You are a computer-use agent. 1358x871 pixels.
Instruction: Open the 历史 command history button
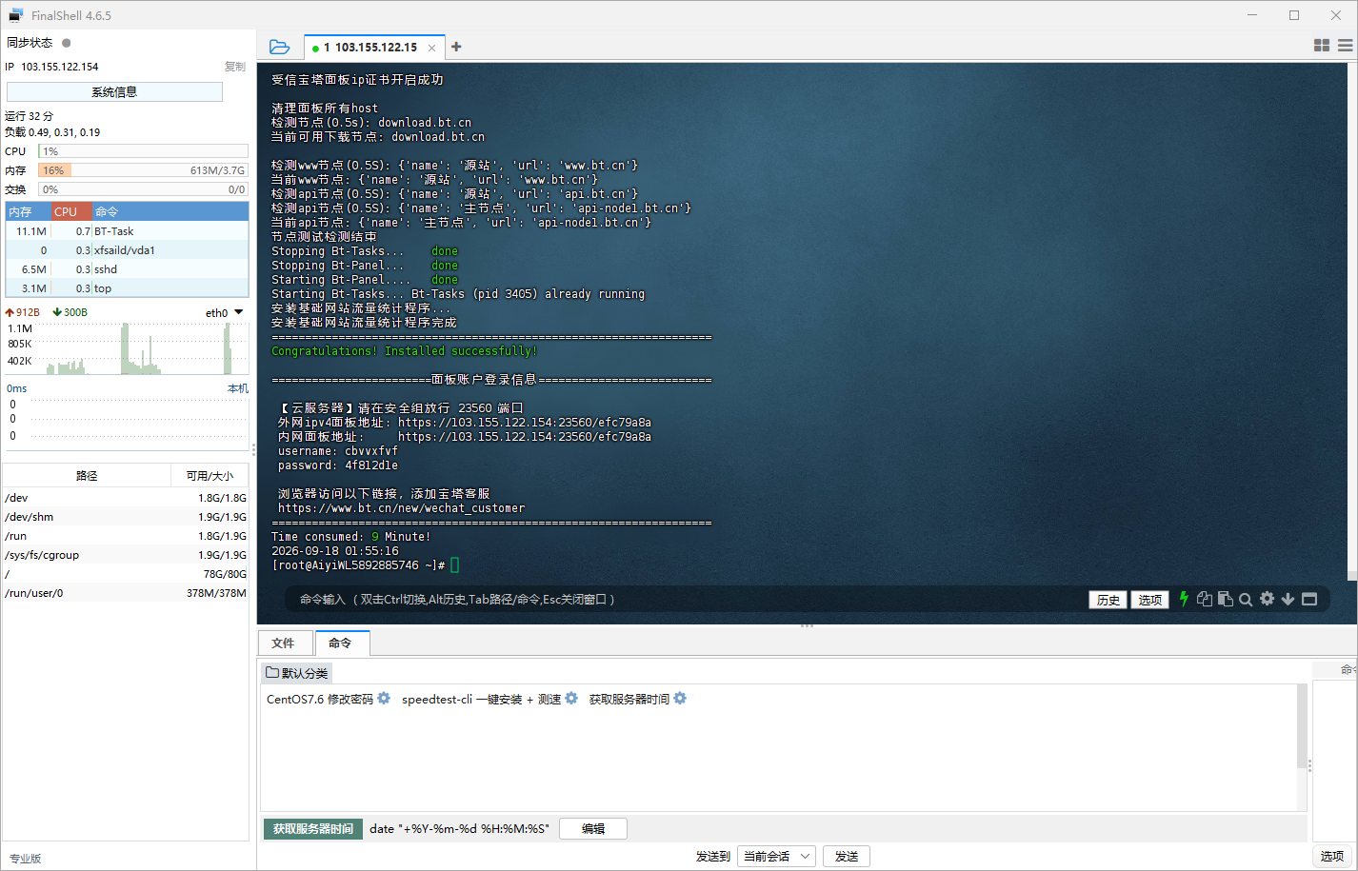pyautogui.click(x=1108, y=600)
